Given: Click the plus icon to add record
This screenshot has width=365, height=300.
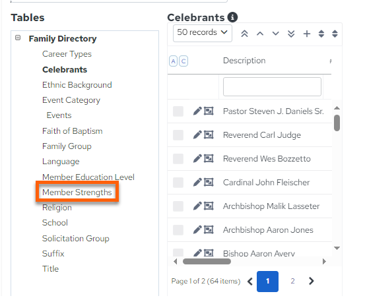Looking at the screenshot, I should pyautogui.click(x=307, y=34).
